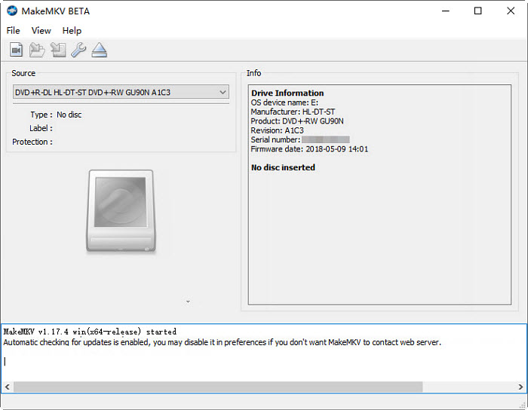This screenshot has width=528, height=410.
Task: Click 'Manufacturer: HL-DT-ST' line
Action: point(293,112)
